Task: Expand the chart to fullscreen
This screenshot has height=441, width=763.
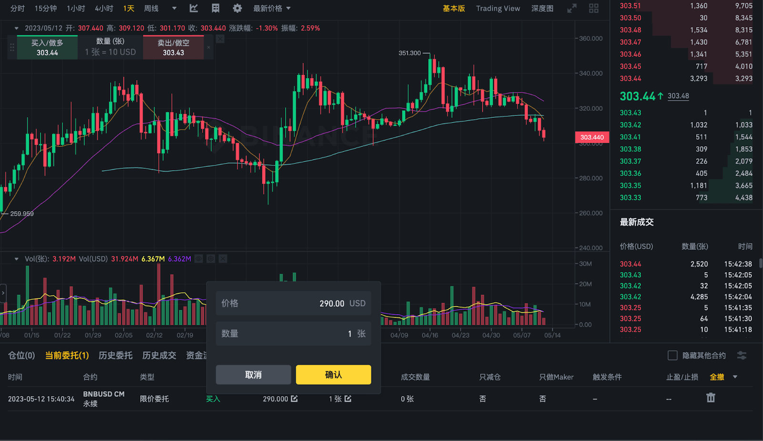Action: click(x=572, y=8)
